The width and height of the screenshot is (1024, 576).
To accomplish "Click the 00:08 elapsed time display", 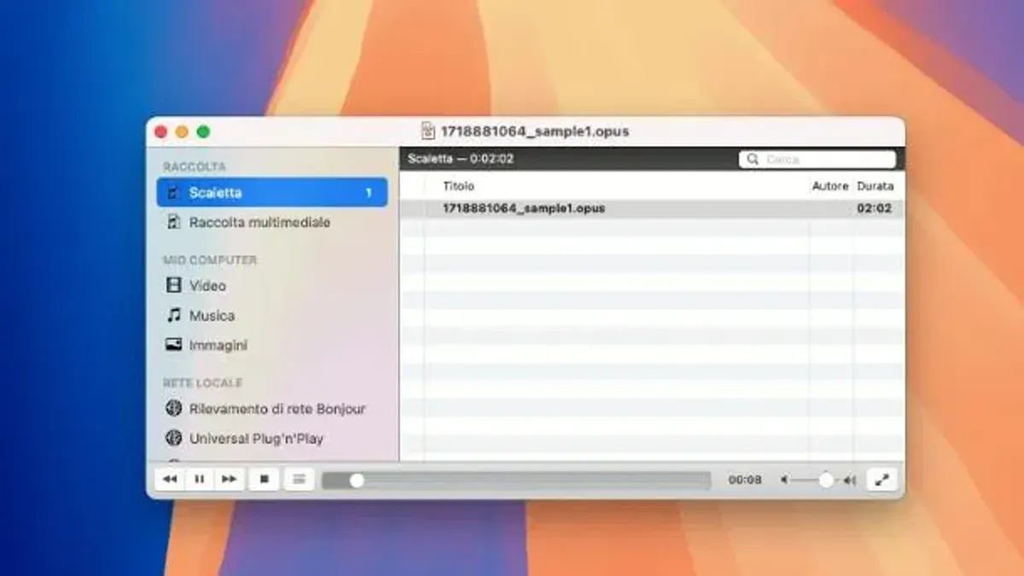I will click(x=745, y=480).
